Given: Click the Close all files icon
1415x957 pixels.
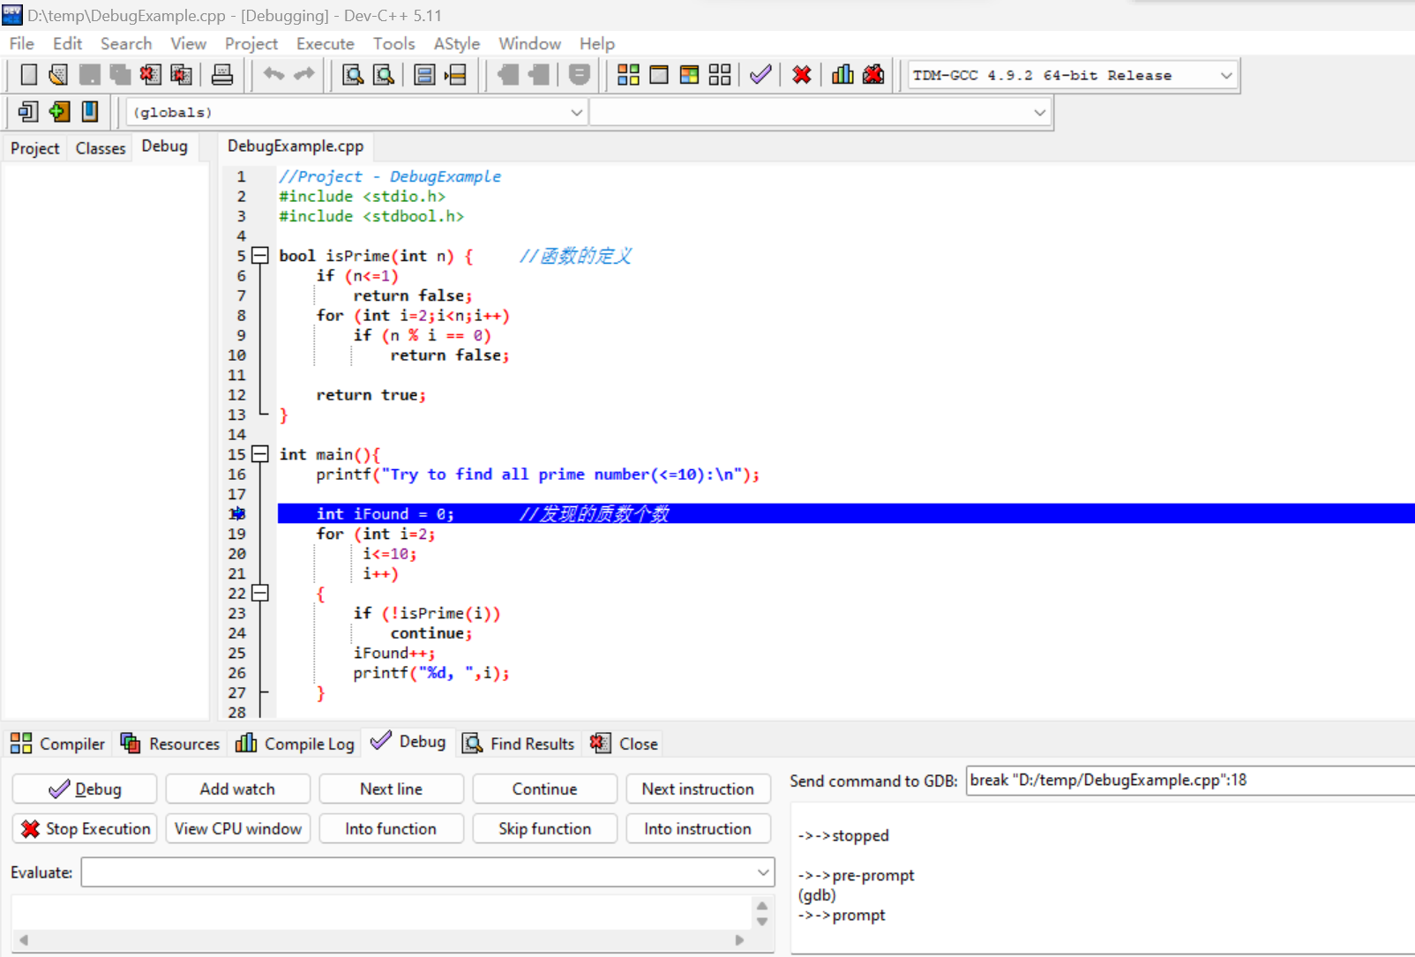Looking at the screenshot, I should point(181,75).
